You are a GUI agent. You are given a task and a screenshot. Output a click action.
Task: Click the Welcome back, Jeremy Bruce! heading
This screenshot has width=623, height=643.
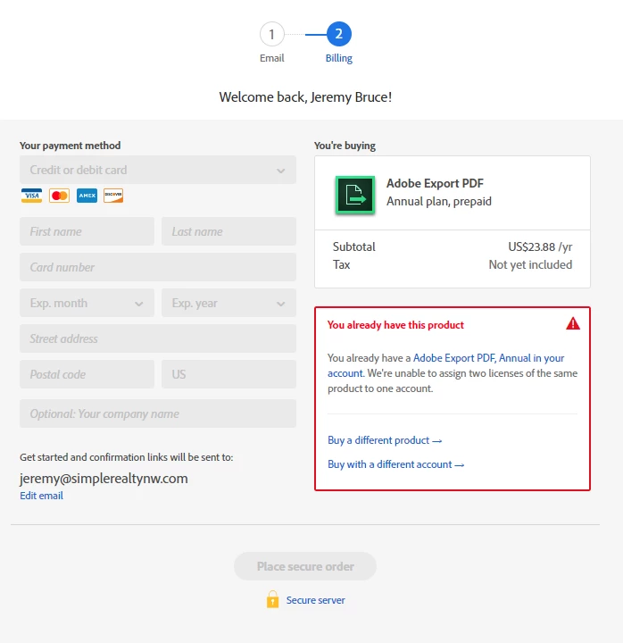tap(305, 97)
